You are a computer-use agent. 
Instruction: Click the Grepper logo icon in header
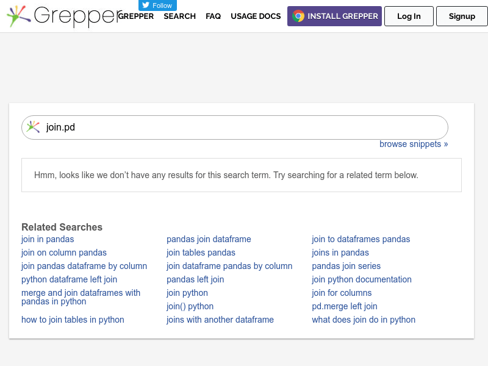pos(19,16)
